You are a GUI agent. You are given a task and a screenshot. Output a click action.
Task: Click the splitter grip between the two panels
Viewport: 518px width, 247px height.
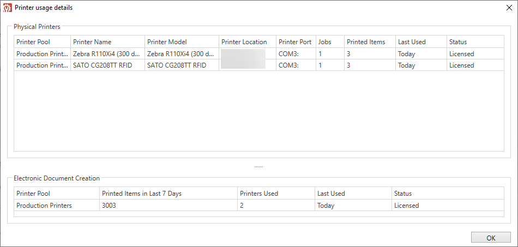coord(258,167)
